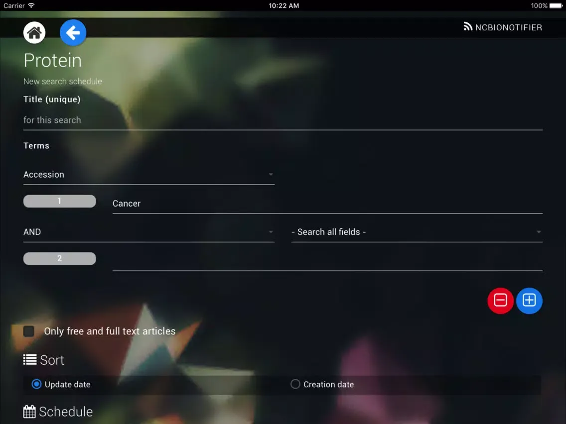Click the Schedule calendar icon
The height and width of the screenshot is (424, 566).
point(29,412)
